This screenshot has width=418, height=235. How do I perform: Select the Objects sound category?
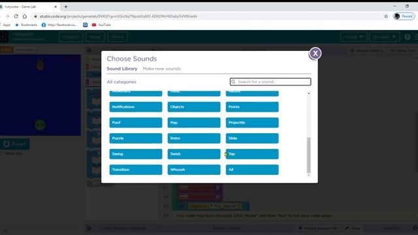click(x=194, y=107)
